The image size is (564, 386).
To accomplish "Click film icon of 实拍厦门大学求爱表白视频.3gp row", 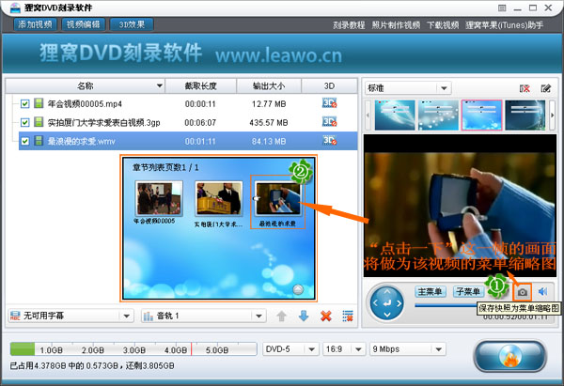I will [39, 122].
